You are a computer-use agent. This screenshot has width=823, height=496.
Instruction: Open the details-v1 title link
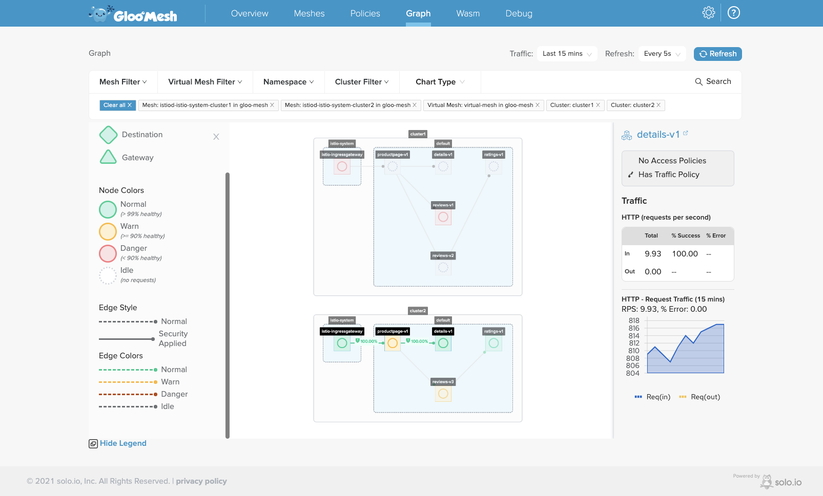pos(658,135)
